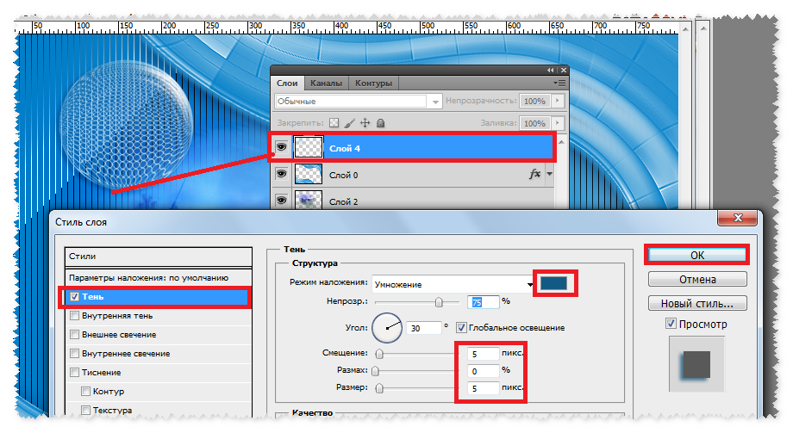Click layers list scroll up arrow
This screenshot has height=433, width=793.
click(x=561, y=143)
